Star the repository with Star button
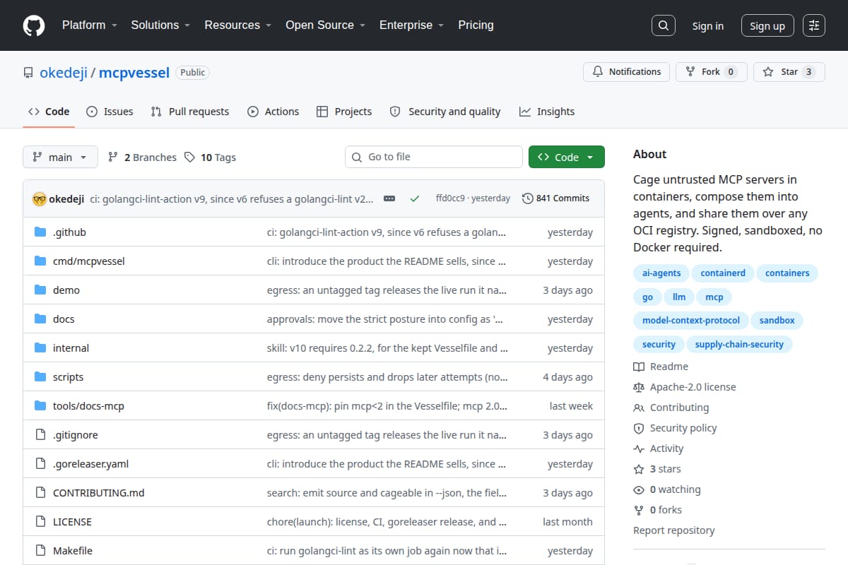The image size is (848, 565). tap(789, 72)
